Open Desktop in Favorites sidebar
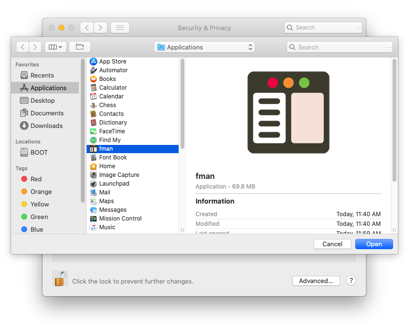This screenshot has width=409, height=332. pyautogui.click(x=45, y=100)
